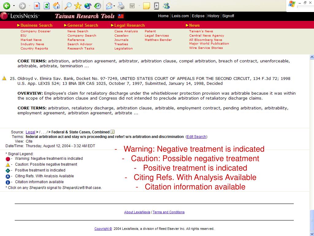Screen dimensions: 314x236
Task: Click Signoff in top navigation
Action: tap(228, 16)
